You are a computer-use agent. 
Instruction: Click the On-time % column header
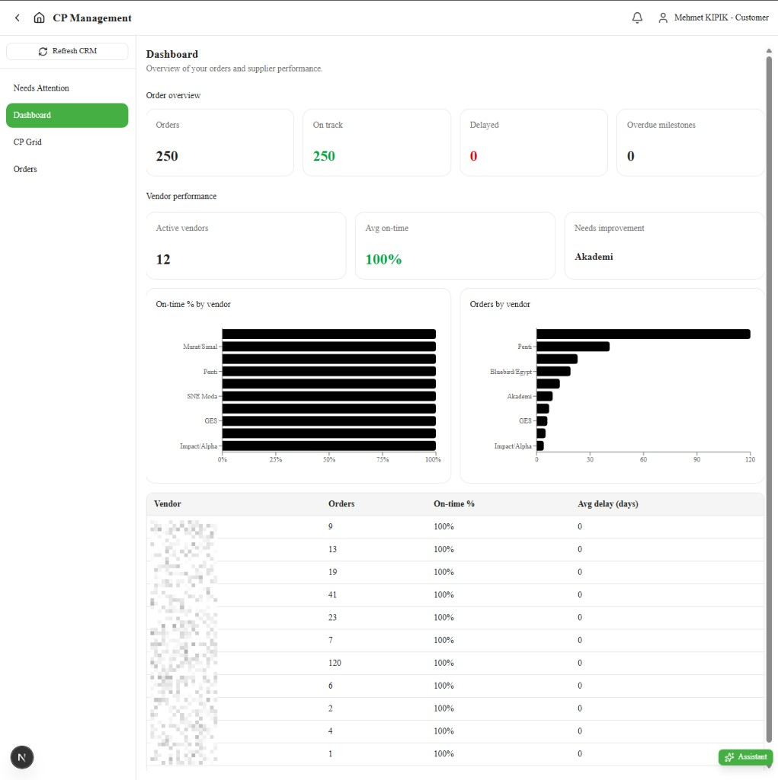(454, 504)
